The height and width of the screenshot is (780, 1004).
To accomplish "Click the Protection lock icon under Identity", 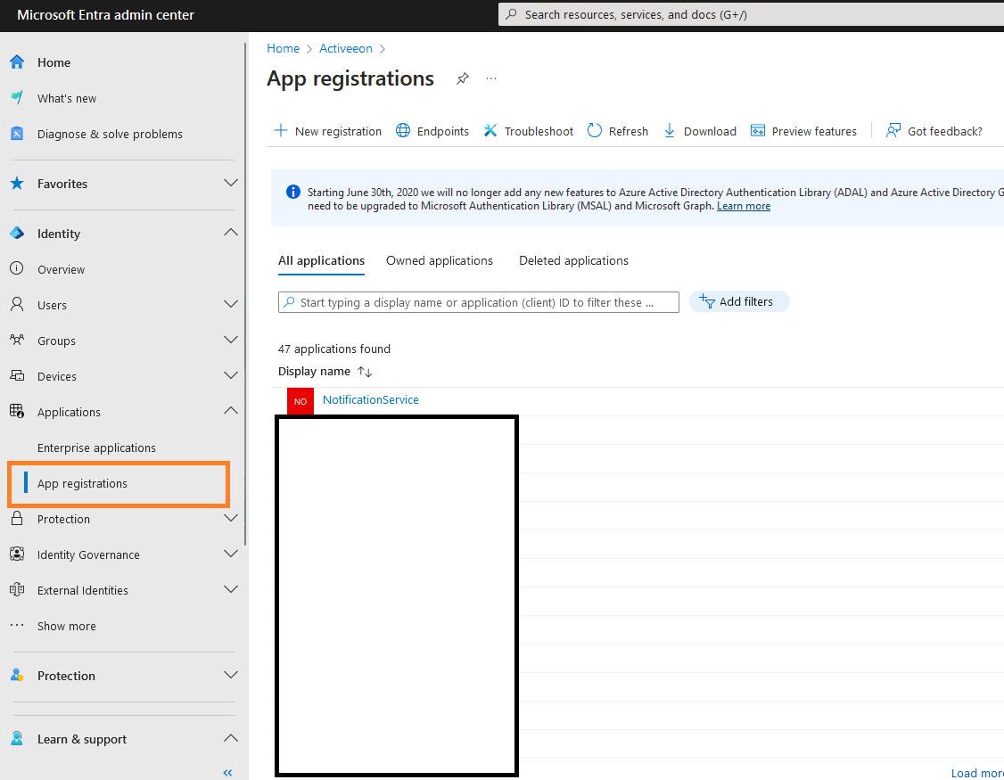I will click(x=17, y=519).
